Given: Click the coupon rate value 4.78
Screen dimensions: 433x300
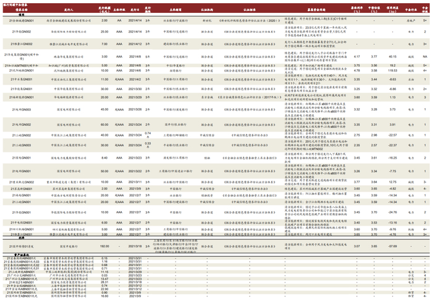Looking at the screenshot, I should [357, 70].
